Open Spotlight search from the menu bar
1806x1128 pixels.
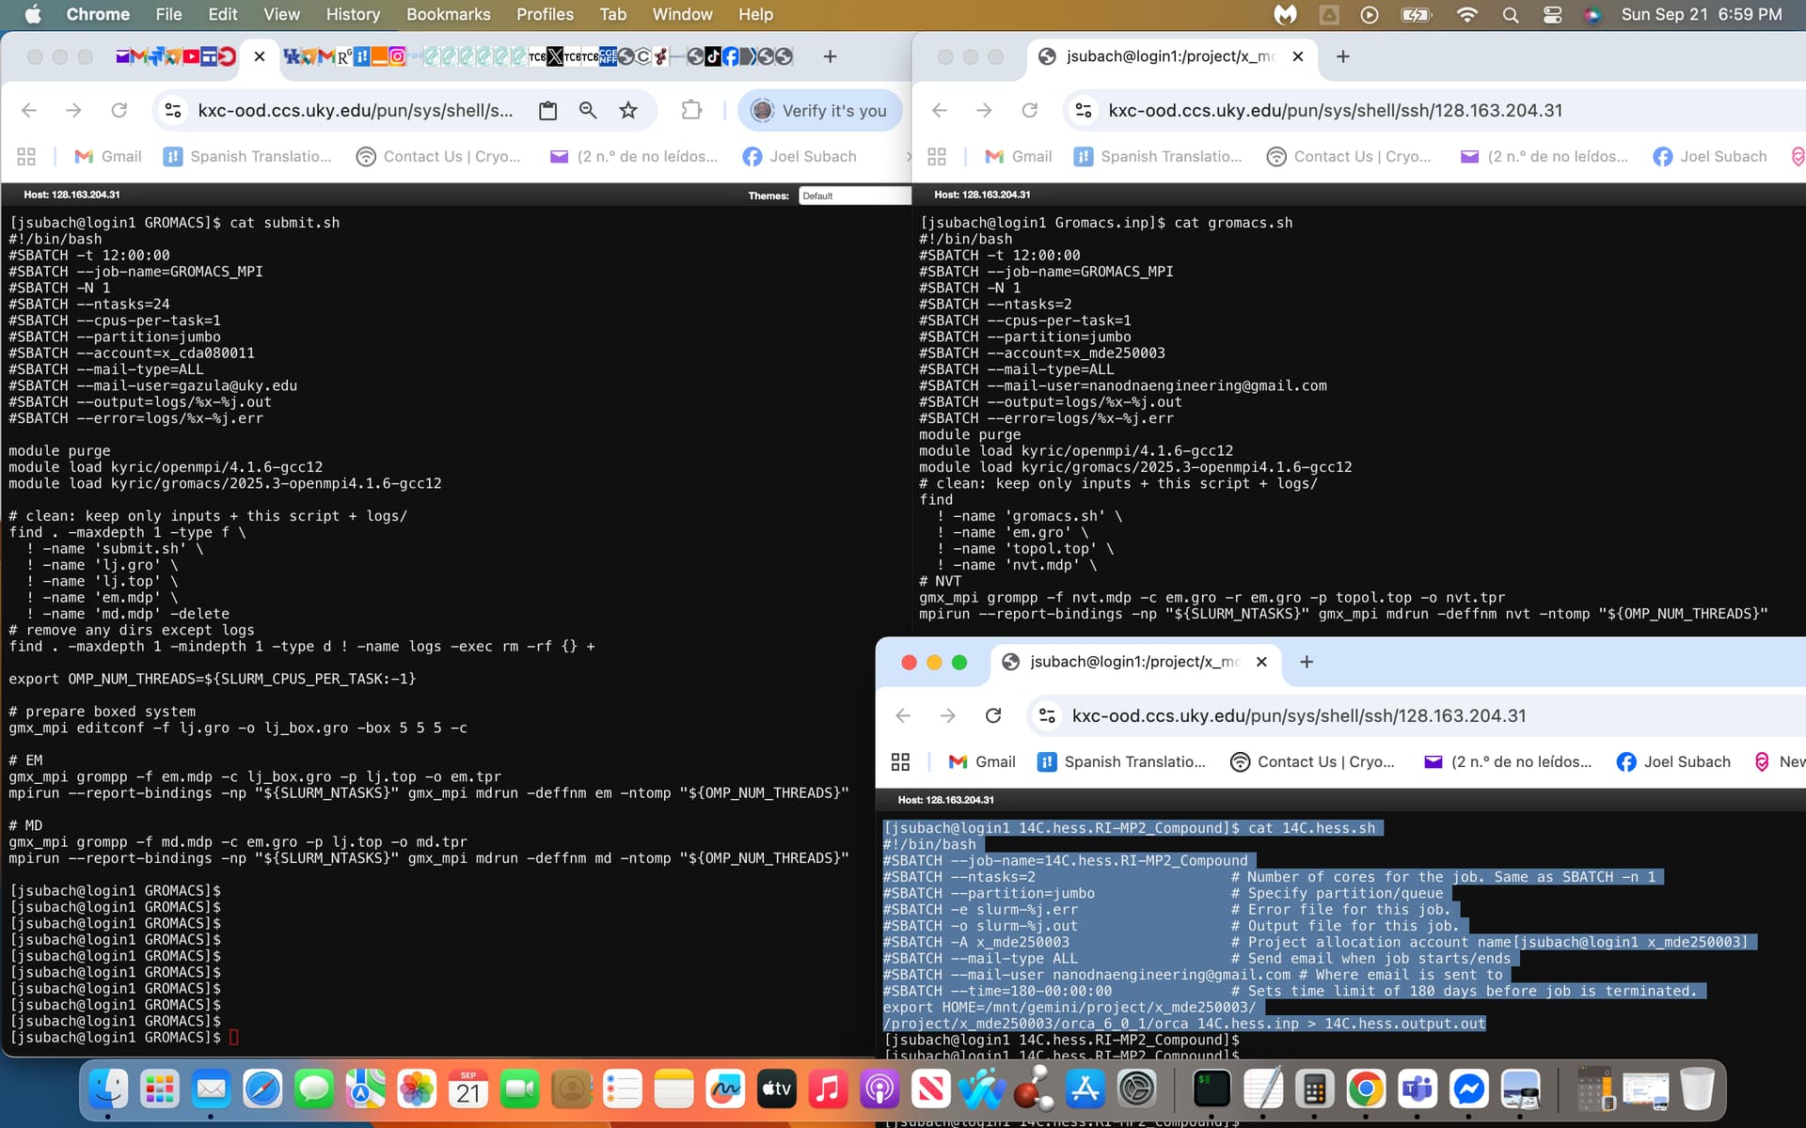click(x=1509, y=15)
